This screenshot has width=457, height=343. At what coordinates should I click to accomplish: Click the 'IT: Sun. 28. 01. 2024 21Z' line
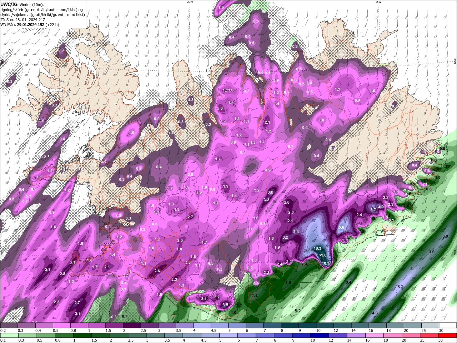[23, 20]
